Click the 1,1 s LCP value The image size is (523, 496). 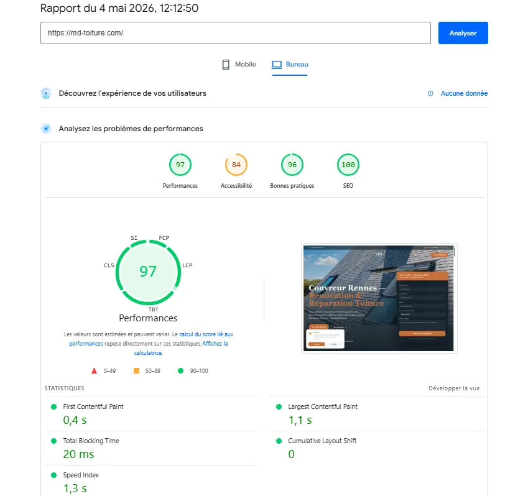pos(300,420)
